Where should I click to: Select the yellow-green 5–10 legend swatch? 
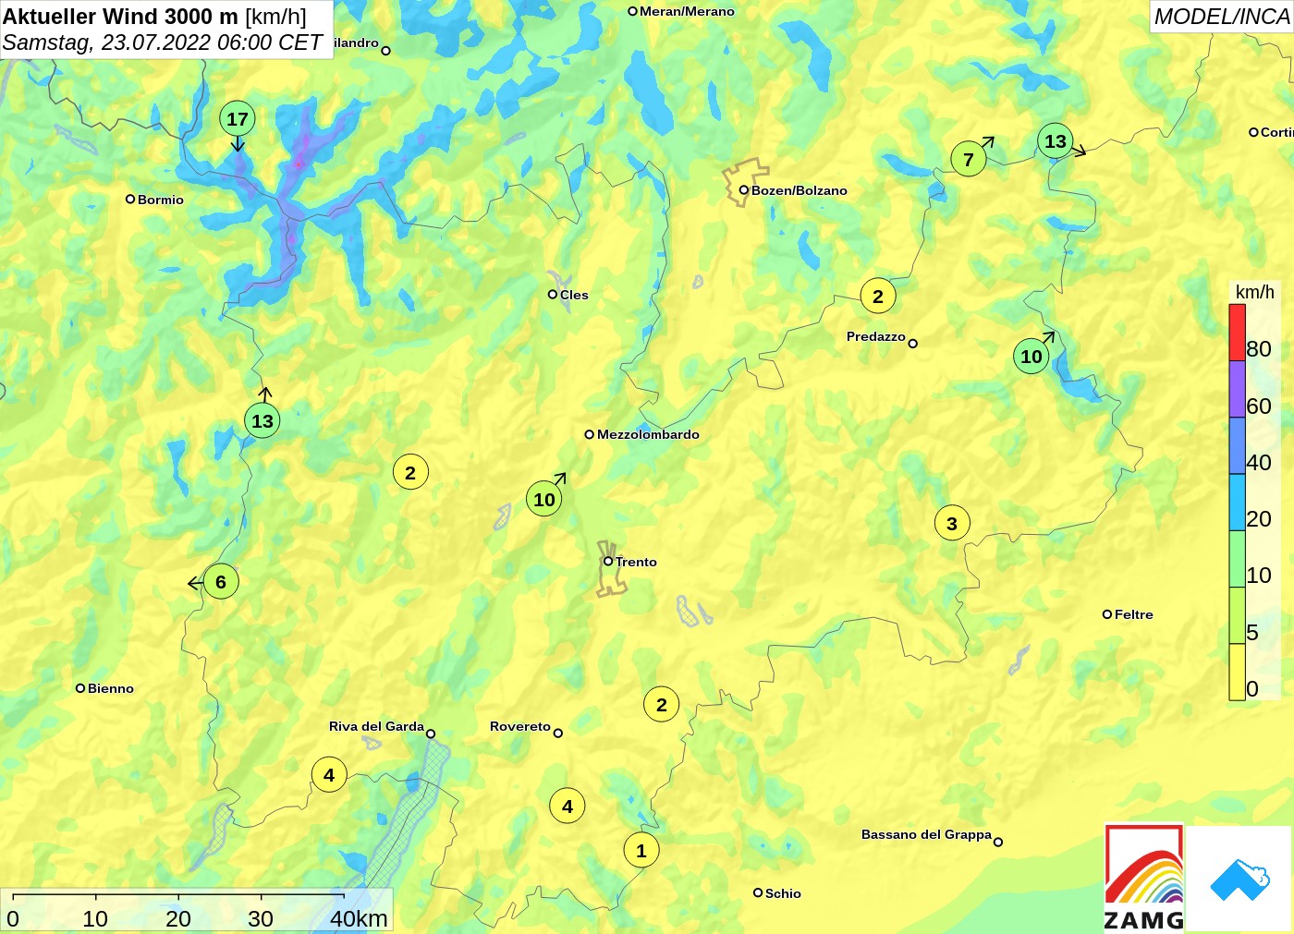[1237, 615]
